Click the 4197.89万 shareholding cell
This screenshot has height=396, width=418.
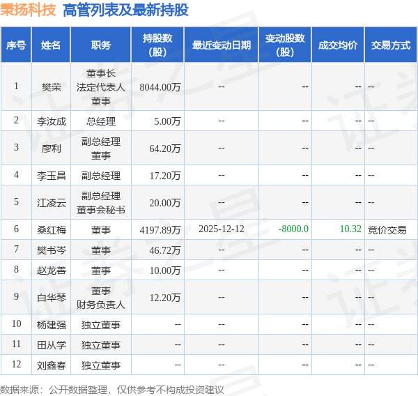(160, 229)
